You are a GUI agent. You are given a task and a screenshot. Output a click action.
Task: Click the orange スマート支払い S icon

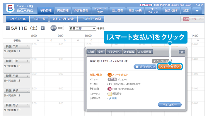(x=110, y=75)
